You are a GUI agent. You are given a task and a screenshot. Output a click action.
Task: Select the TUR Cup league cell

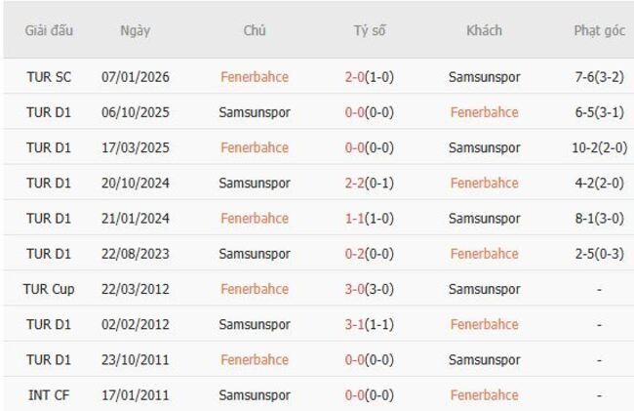(47, 289)
